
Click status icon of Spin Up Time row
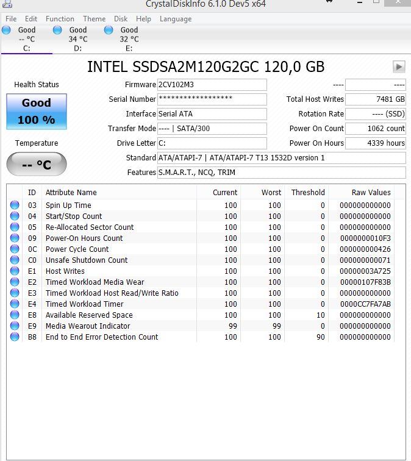[15, 205]
